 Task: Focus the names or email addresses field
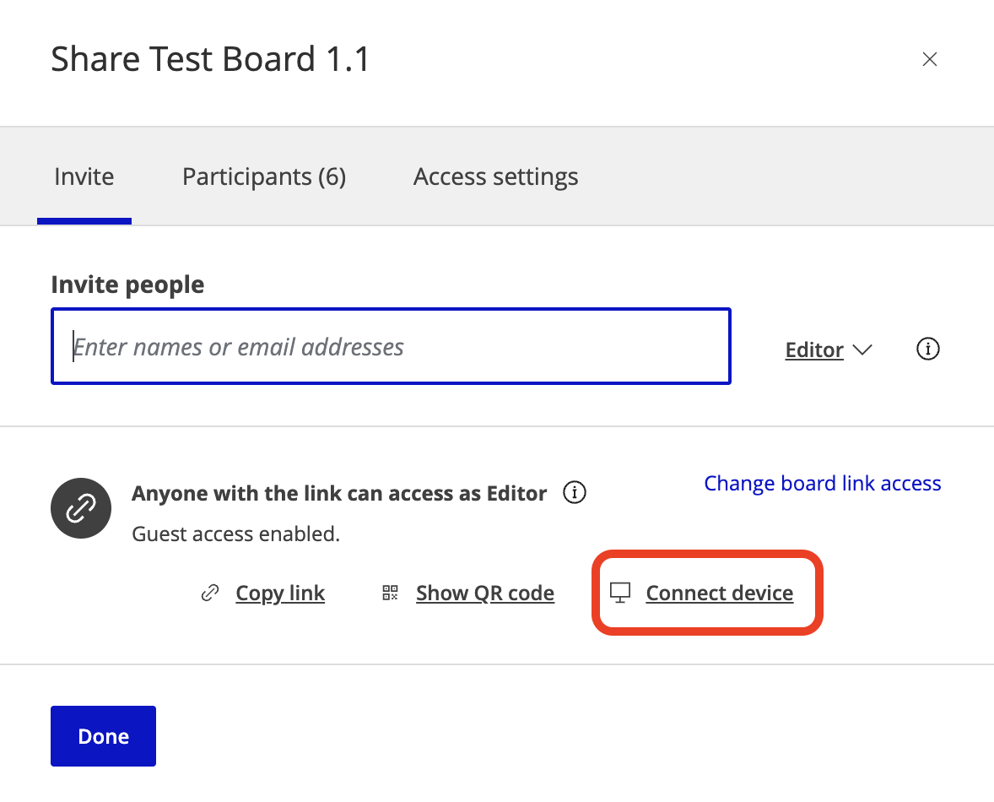392,346
